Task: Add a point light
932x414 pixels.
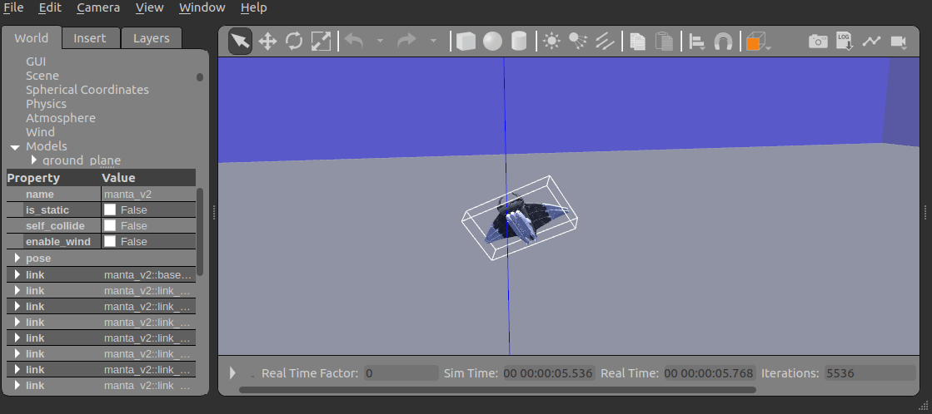Action: pyautogui.click(x=551, y=42)
